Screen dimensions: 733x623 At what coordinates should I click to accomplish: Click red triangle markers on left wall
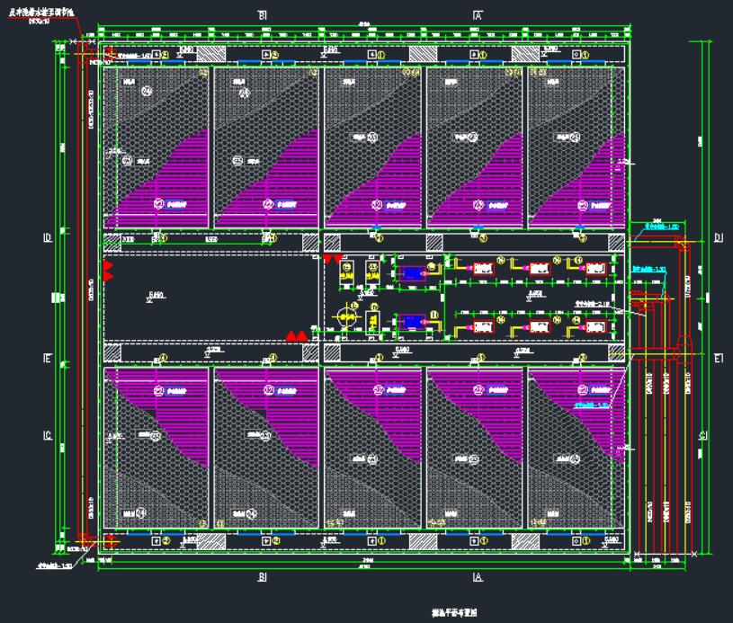tap(108, 271)
